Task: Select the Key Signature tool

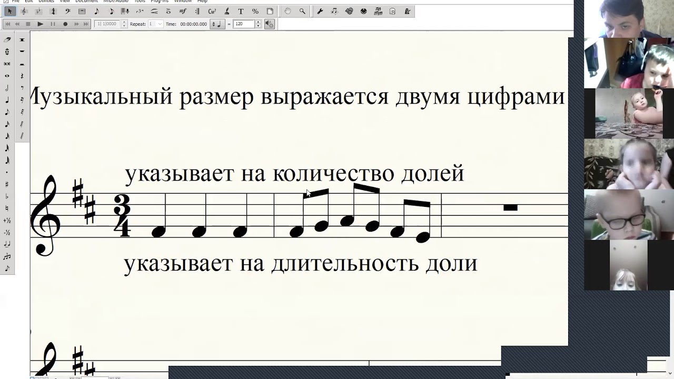Action: pos(38,11)
